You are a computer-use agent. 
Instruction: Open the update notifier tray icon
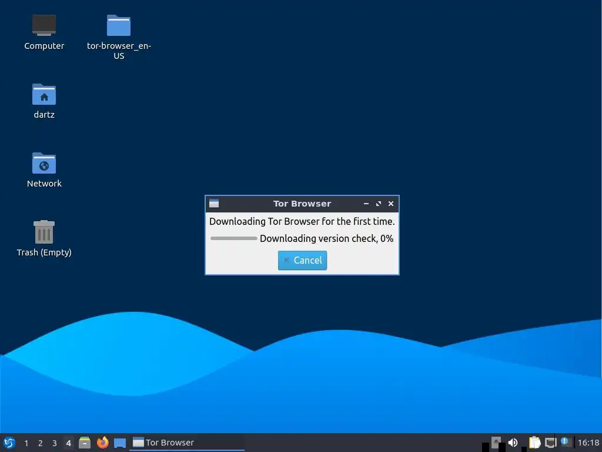point(565,441)
